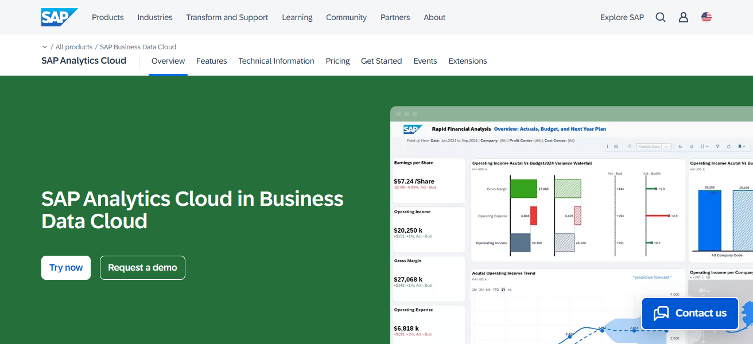
Task: Open the Products menu
Action: [107, 17]
